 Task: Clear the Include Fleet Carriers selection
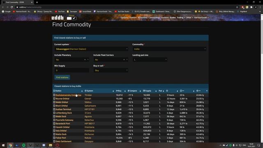point(124,60)
